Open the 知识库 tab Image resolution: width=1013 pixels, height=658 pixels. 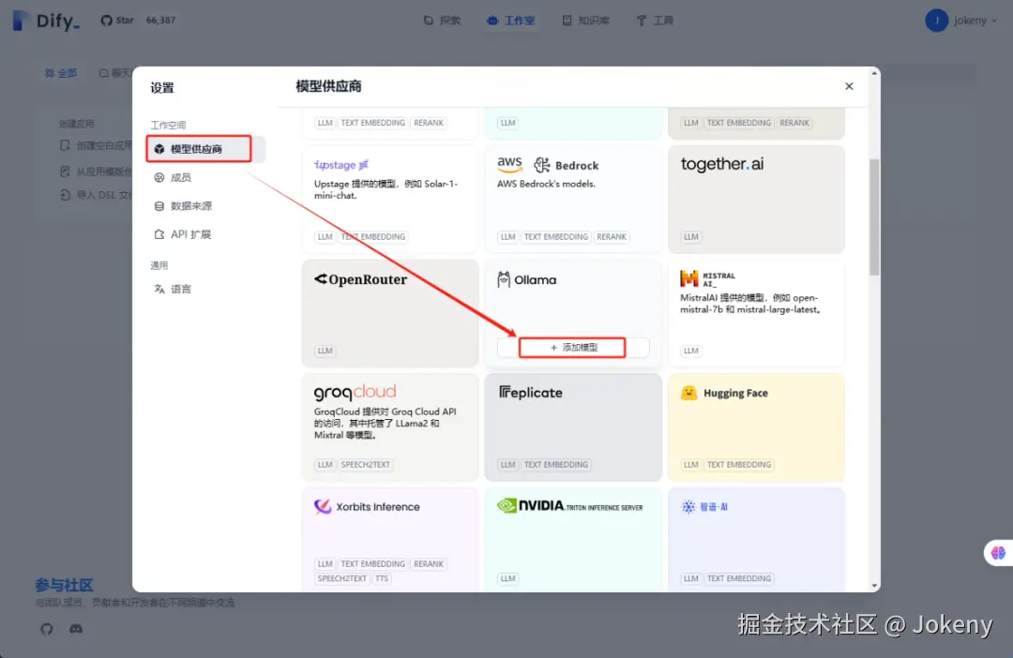[585, 21]
